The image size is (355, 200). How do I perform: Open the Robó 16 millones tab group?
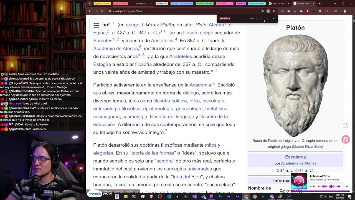click(204, 4)
